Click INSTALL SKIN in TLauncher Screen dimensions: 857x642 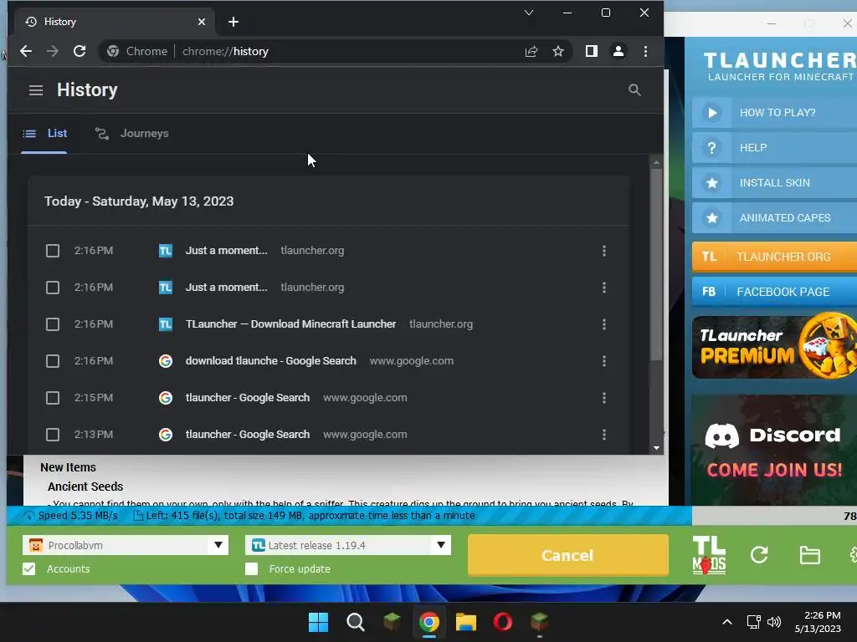[x=774, y=183]
